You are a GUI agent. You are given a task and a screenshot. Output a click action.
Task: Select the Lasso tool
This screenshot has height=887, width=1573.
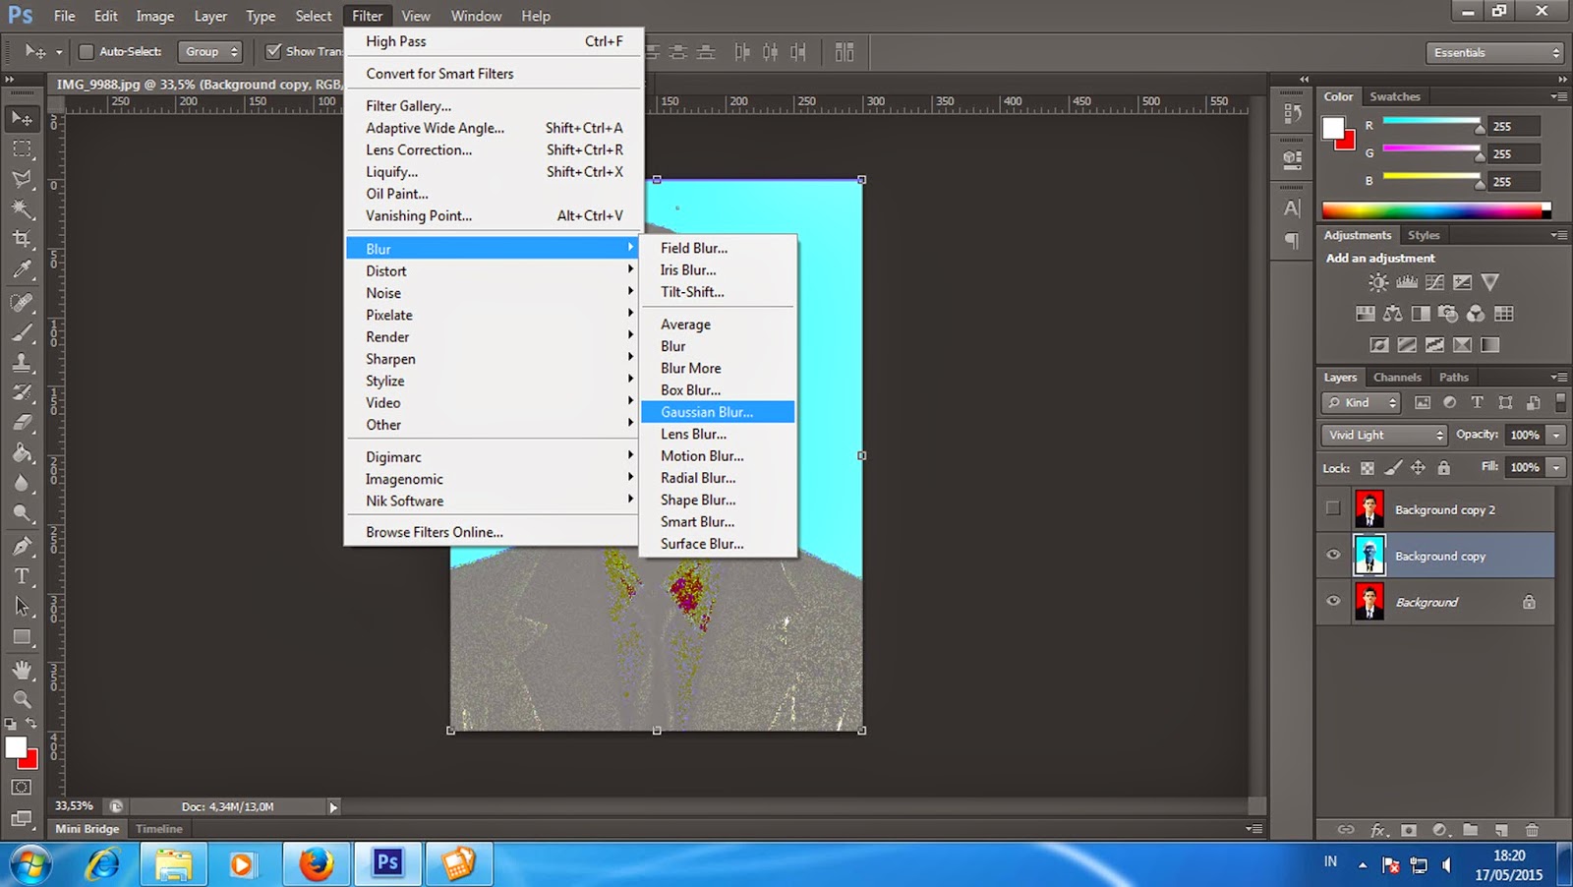click(x=22, y=179)
